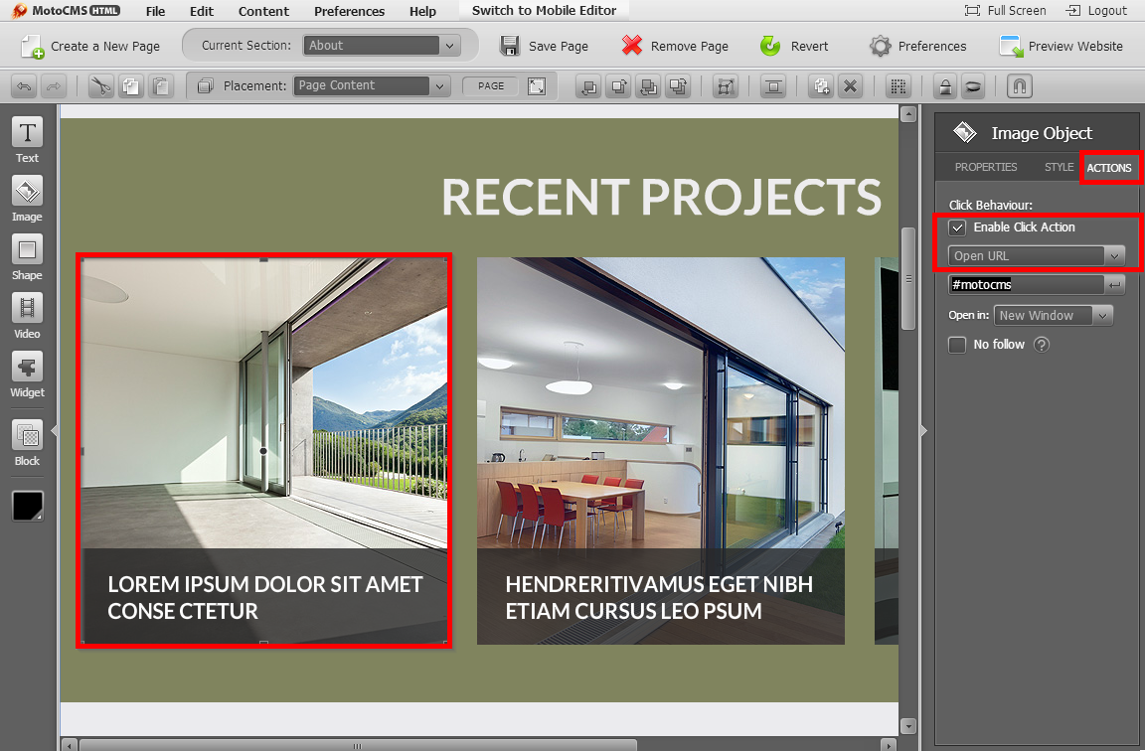Click the enter arrow button beside URL field
The width and height of the screenshot is (1145, 751).
[x=1115, y=285]
